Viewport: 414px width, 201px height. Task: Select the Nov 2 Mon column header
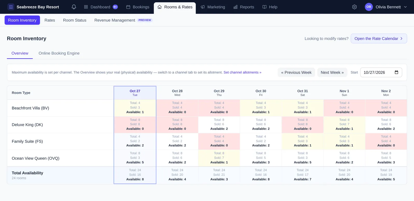(x=386, y=93)
